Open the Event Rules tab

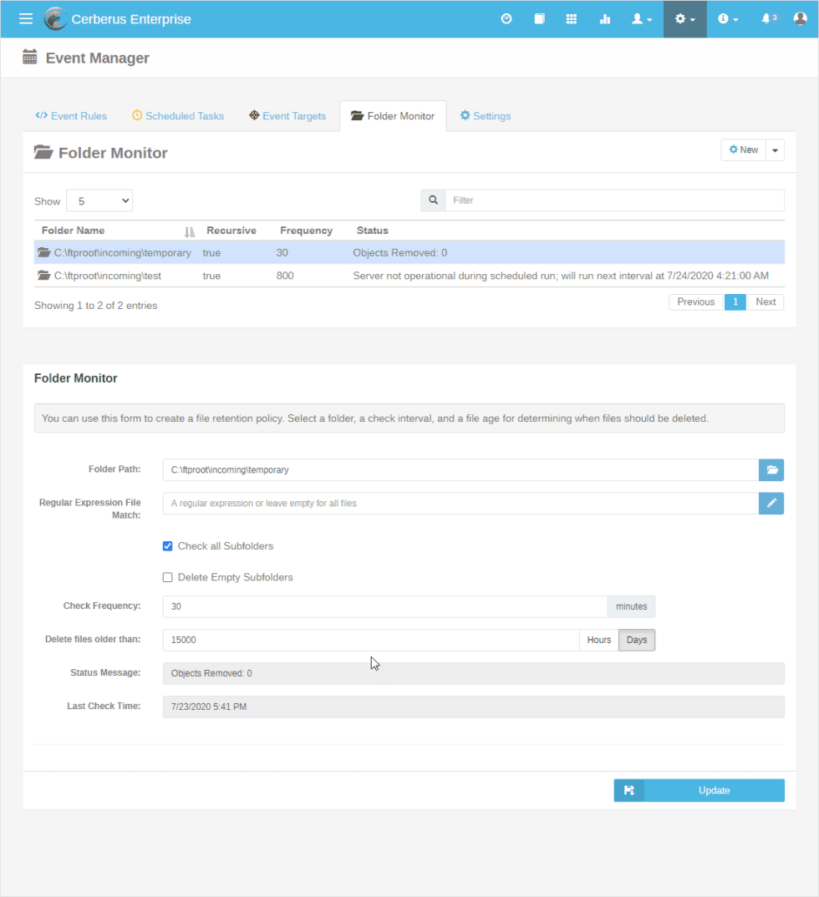tap(70, 115)
